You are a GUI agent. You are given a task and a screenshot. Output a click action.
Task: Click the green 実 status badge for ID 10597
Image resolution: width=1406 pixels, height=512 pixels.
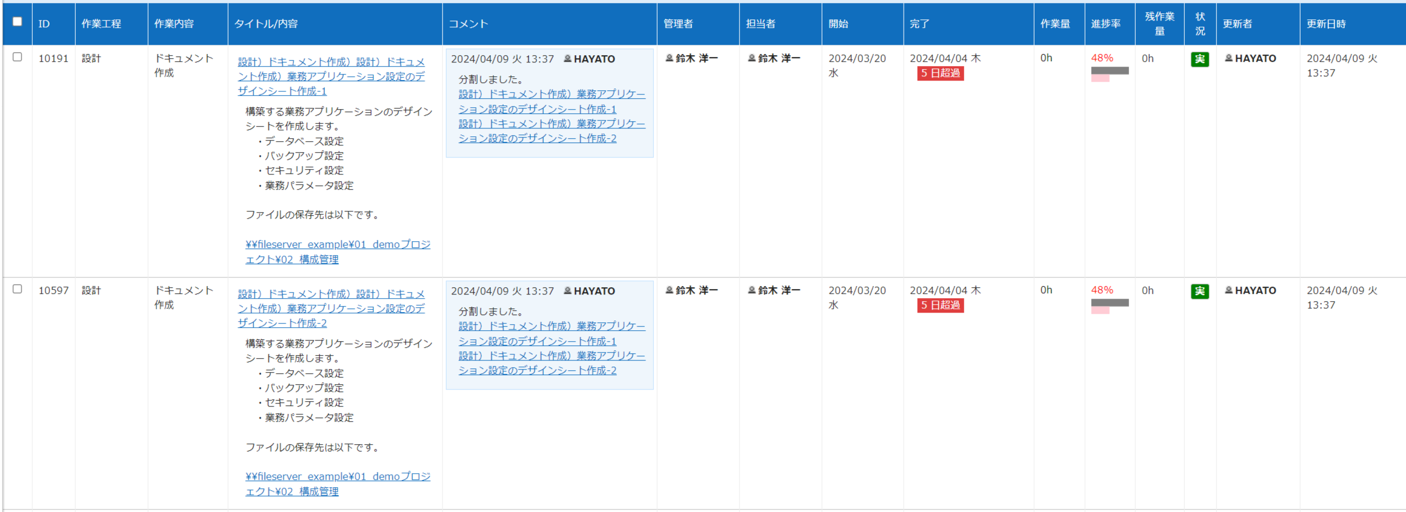(x=1199, y=291)
